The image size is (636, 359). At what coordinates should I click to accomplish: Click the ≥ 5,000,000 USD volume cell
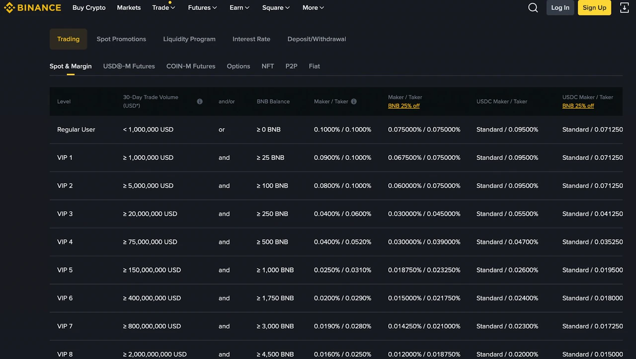pos(148,186)
